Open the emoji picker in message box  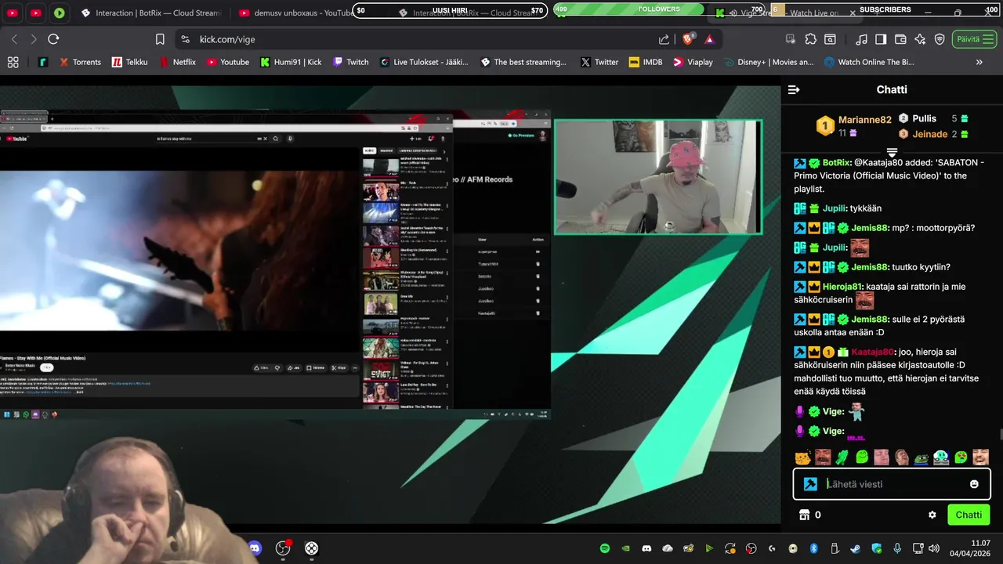click(974, 484)
